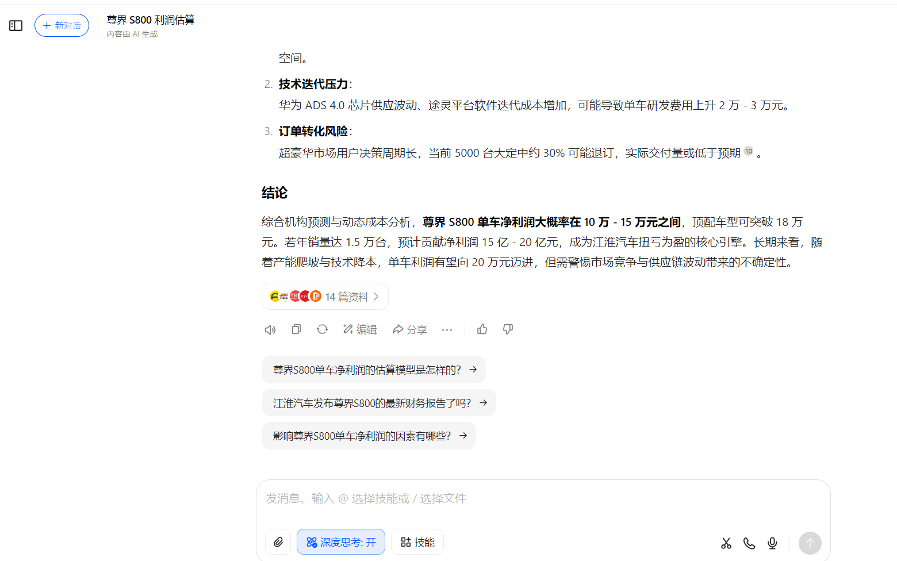The image size is (897, 561).
Task: Toggle the sidebar panel icon
Action: coord(16,25)
